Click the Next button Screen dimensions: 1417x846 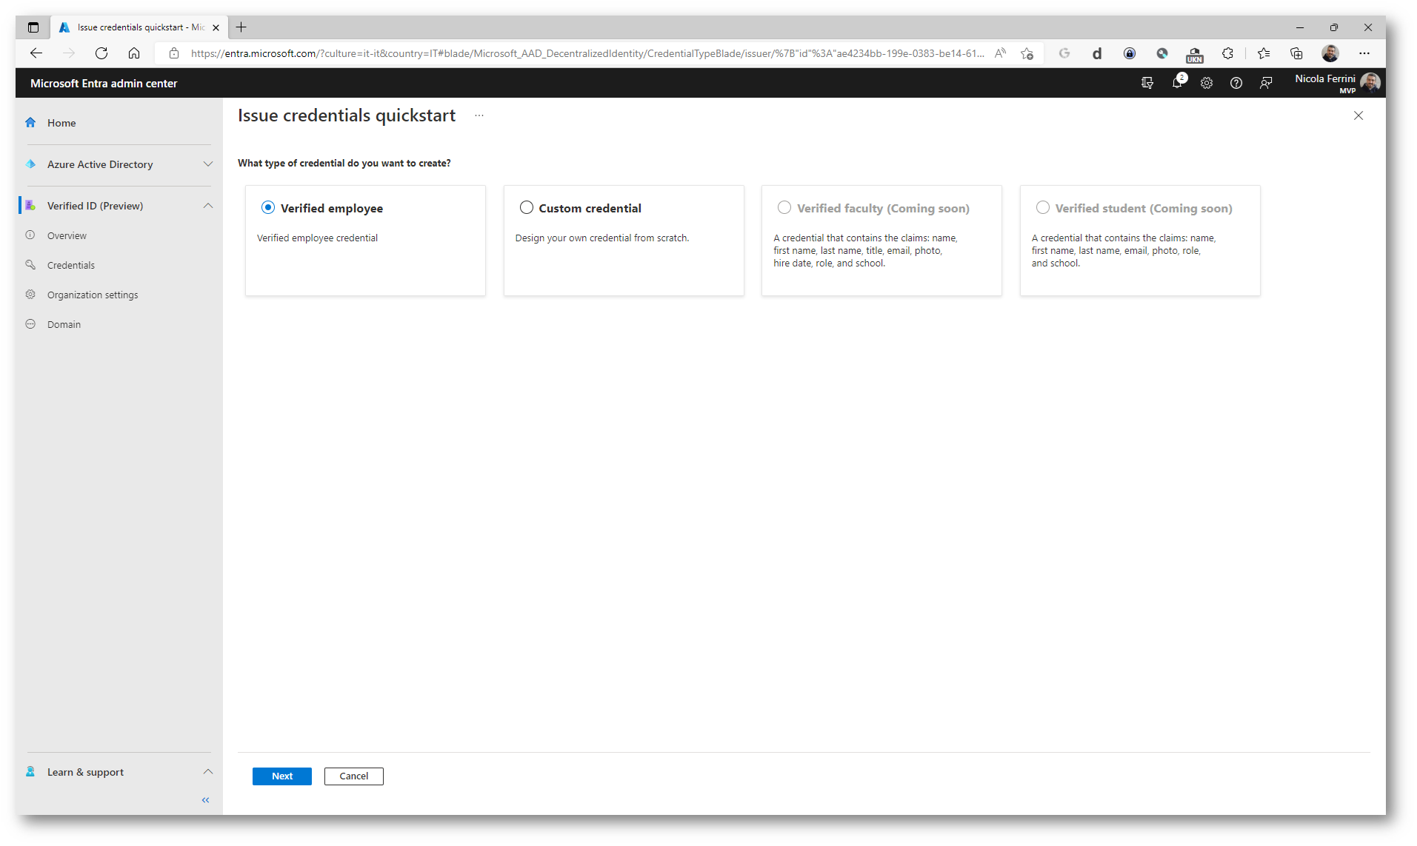pyautogui.click(x=281, y=776)
